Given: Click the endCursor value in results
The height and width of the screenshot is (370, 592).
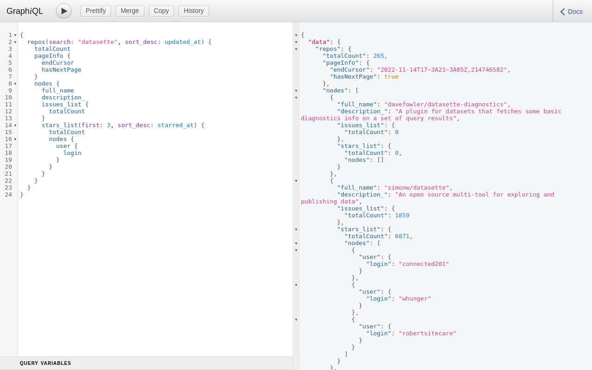Looking at the screenshot, I should pyautogui.click(x=442, y=70).
